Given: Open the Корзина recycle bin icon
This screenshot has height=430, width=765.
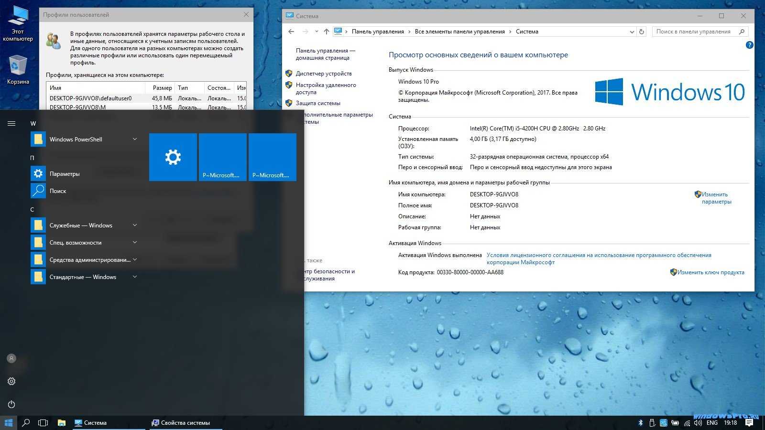Looking at the screenshot, I should pyautogui.click(x=18, y=69).
